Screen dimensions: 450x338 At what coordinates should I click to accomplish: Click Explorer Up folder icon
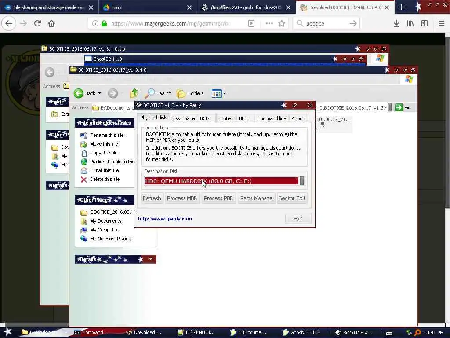[134, 93]
